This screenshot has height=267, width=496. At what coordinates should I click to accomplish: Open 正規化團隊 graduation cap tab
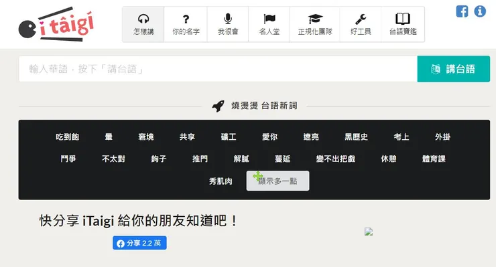click(315, 24)
